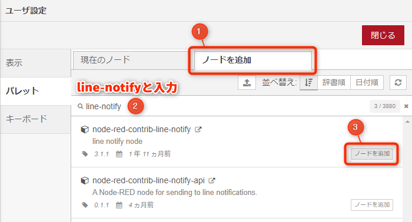Click the date text 1年11ヵ月前
Viewport: 412px width, 222px height.
(149, 154)
